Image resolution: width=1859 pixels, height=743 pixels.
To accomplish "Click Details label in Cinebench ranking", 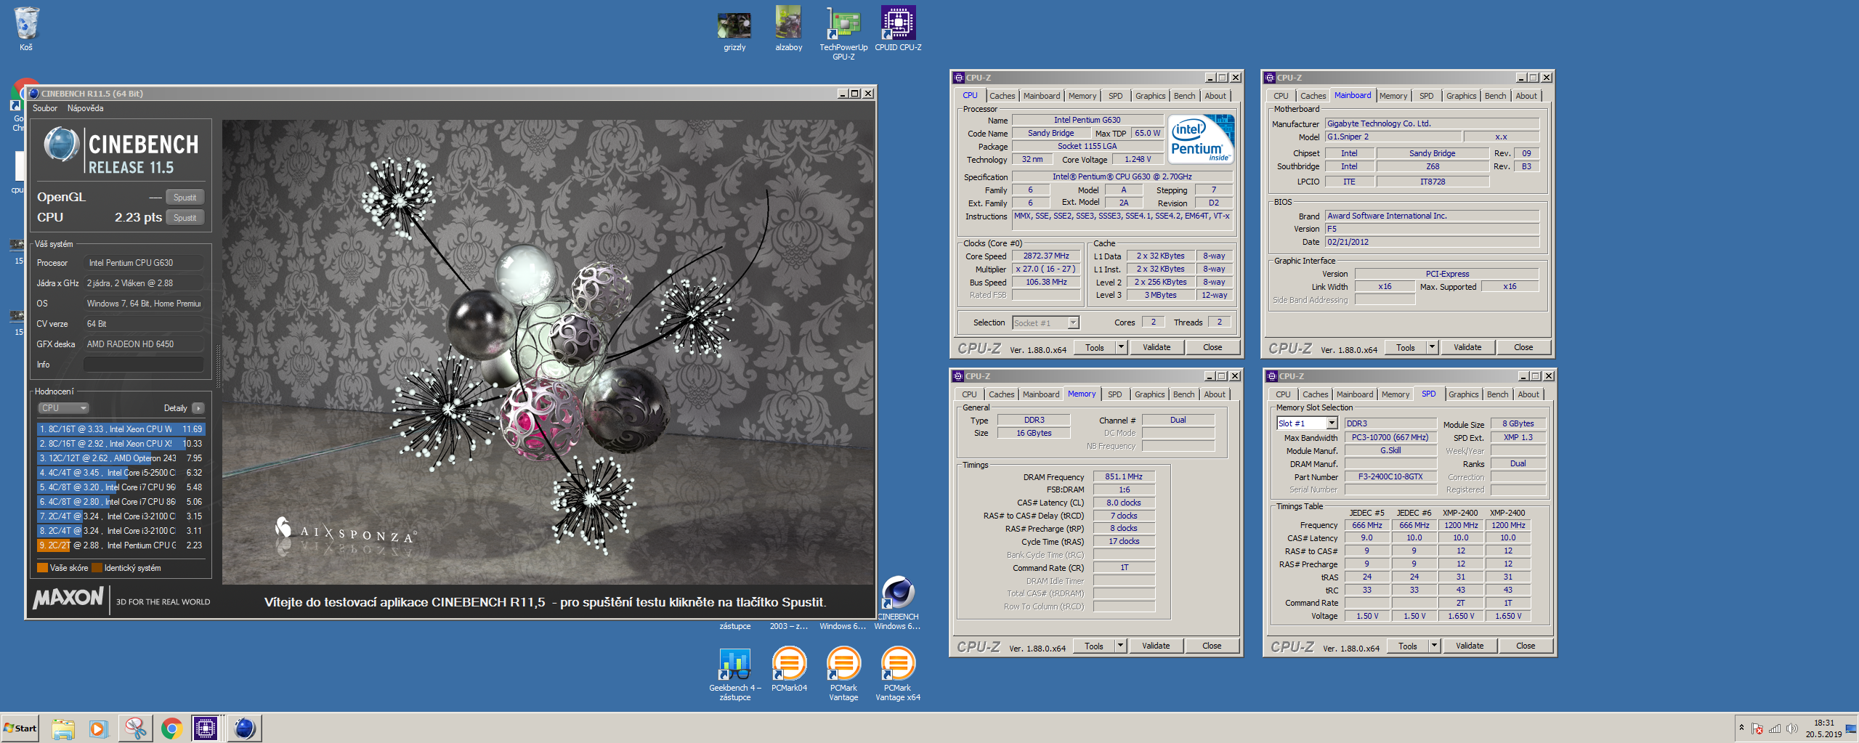I will click(x=175, y=408).
